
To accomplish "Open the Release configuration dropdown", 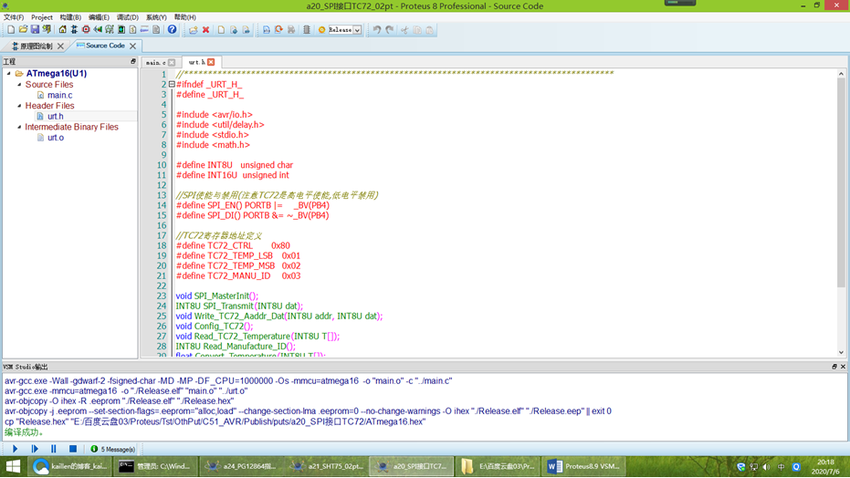I will pyautogui.click(x=357, y=30).
